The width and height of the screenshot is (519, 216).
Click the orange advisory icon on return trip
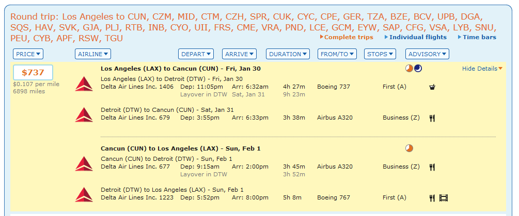[x=409, y=148]
